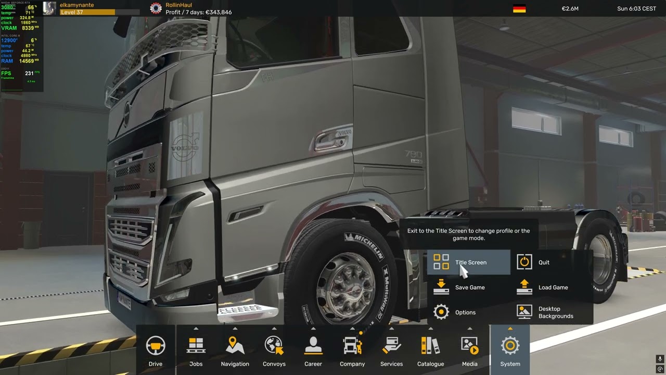666x375 pixels.
Task: Choose Quit from the System menu
Action: pyautogui.click(x=552, y=262)
